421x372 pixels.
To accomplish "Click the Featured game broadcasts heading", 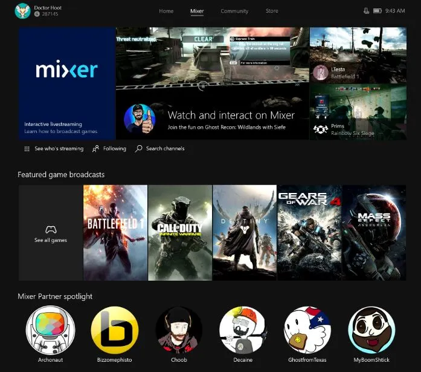I will [61, 175].
